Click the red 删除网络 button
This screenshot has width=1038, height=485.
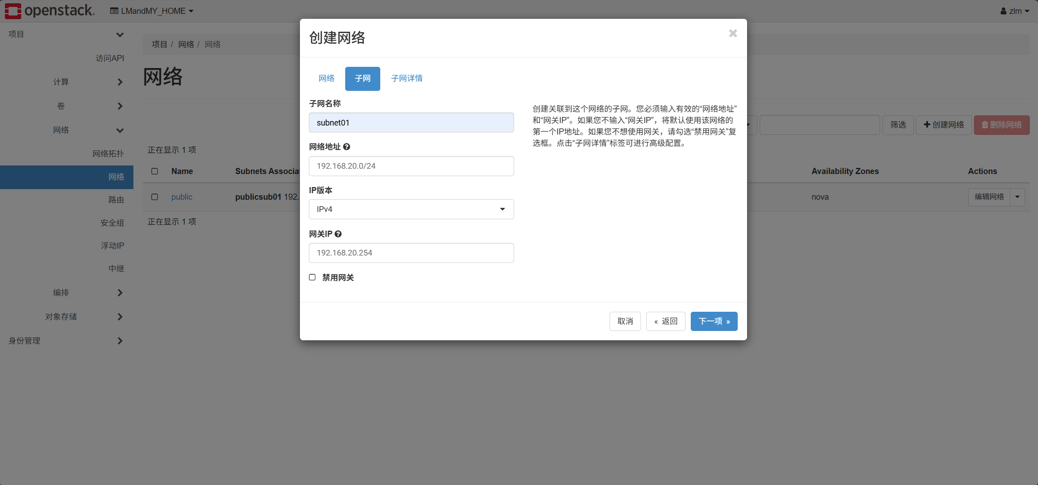coord(1002,125)
